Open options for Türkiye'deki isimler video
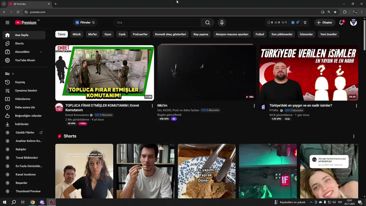This screenshot has width=366, height=206. (x=356, y=106)
